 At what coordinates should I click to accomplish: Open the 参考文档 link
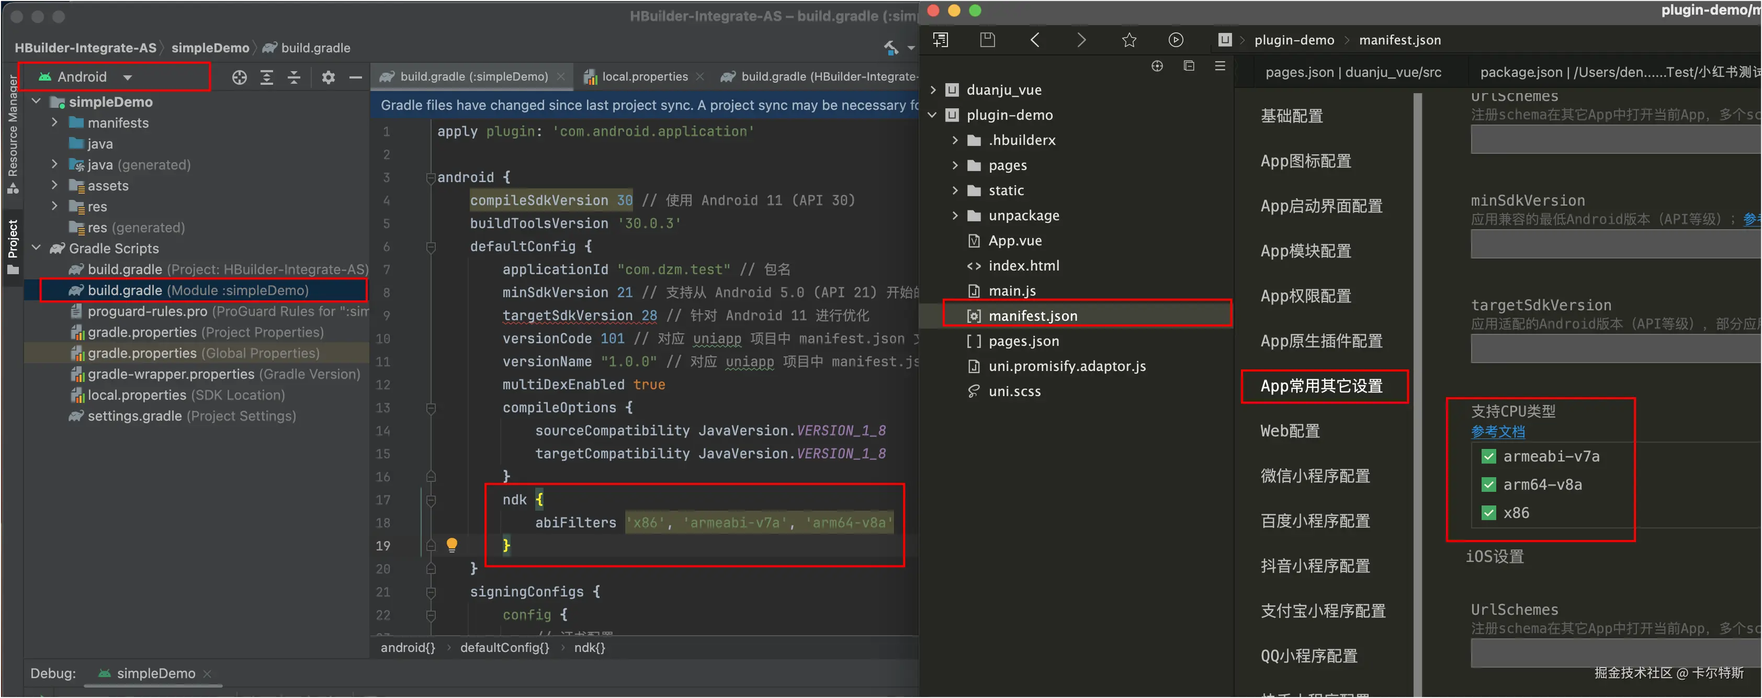tap(1497, 432)
